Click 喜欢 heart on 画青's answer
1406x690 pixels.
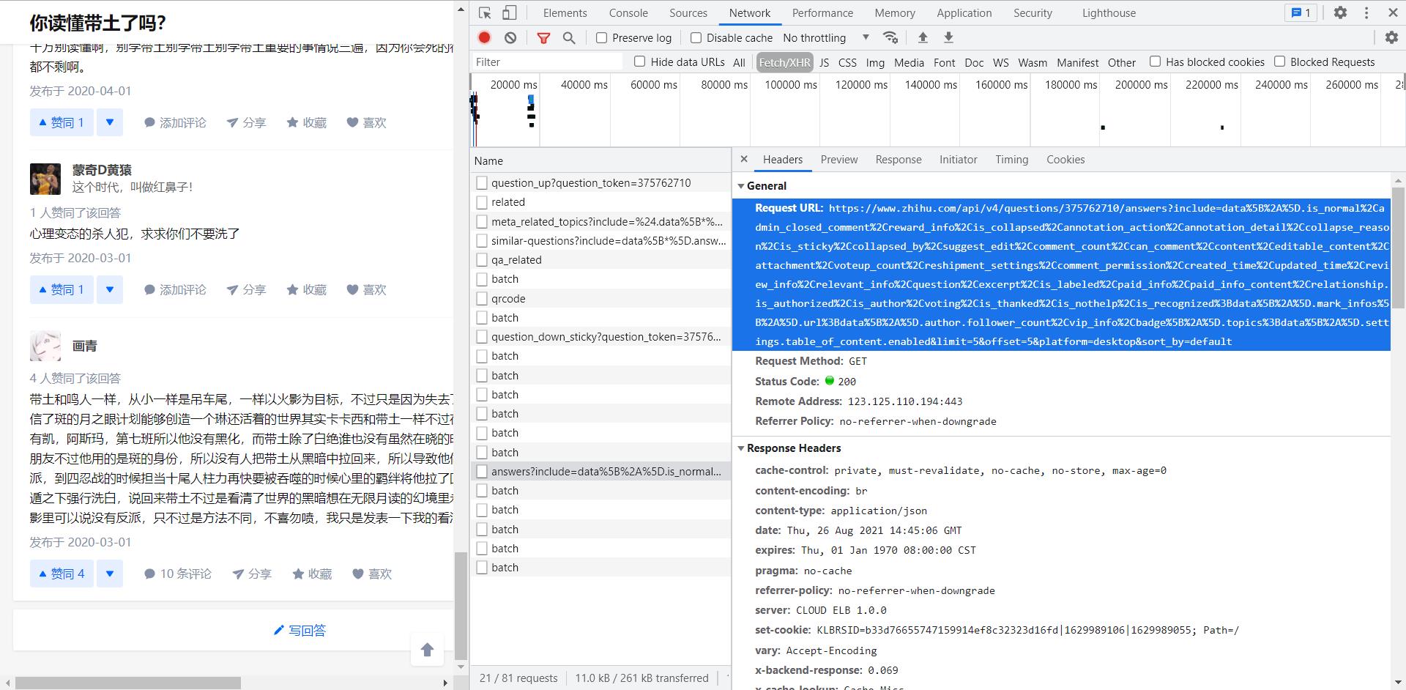coord(372,574)
